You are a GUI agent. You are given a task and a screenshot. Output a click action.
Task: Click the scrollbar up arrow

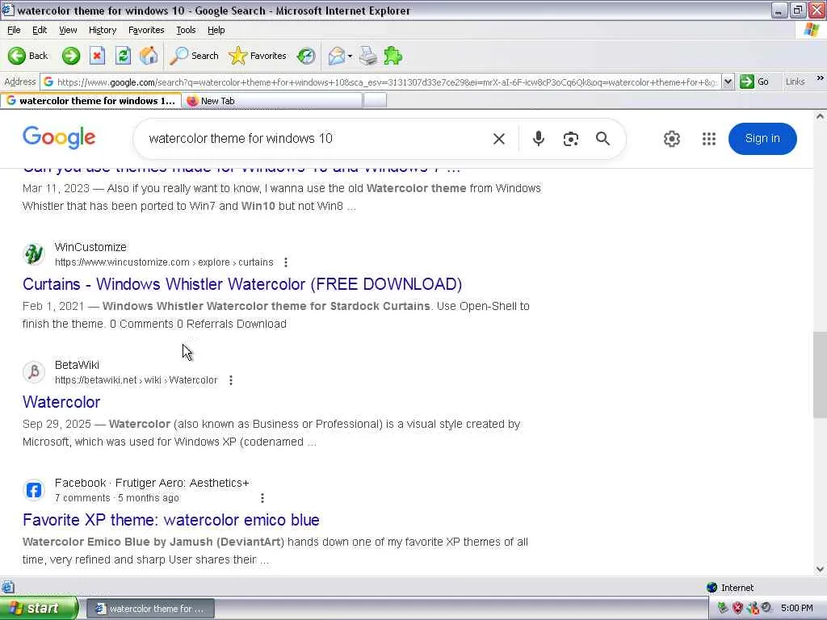[x=820, y=116]
